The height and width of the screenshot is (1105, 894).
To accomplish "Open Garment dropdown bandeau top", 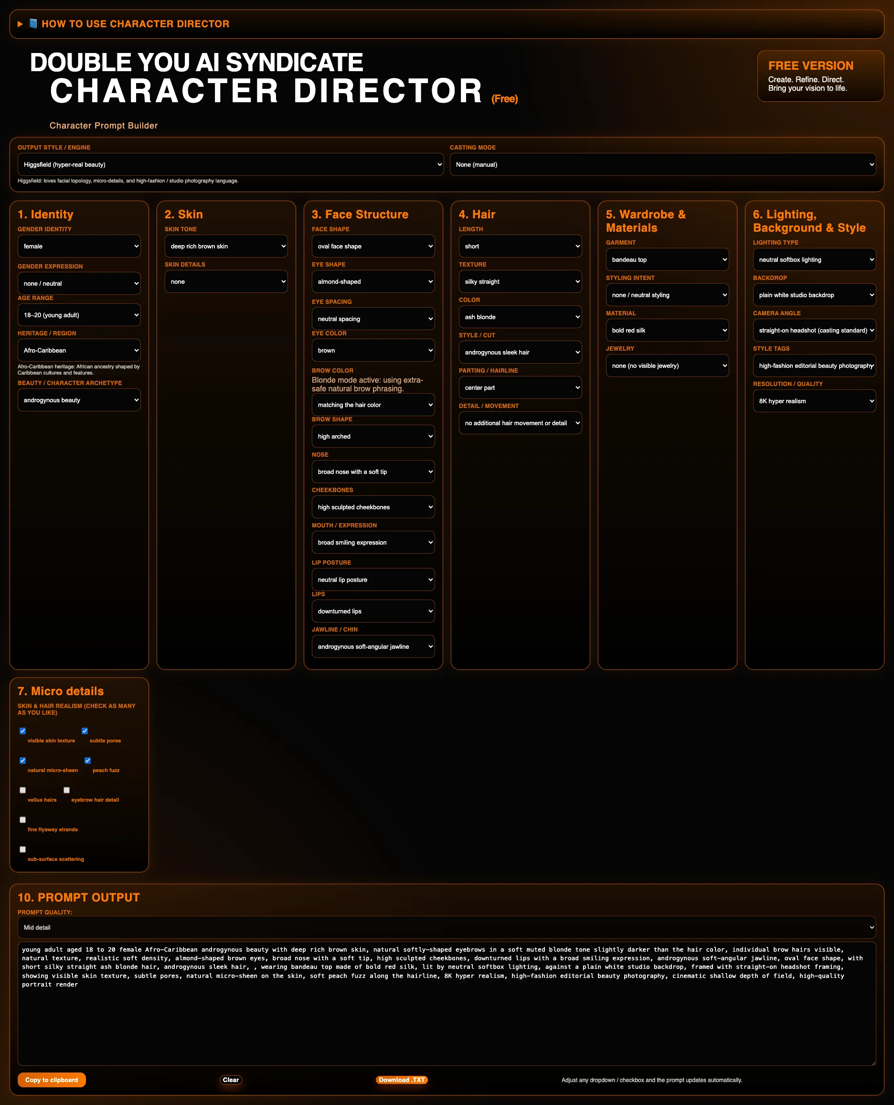I will (x=667, y=259).
